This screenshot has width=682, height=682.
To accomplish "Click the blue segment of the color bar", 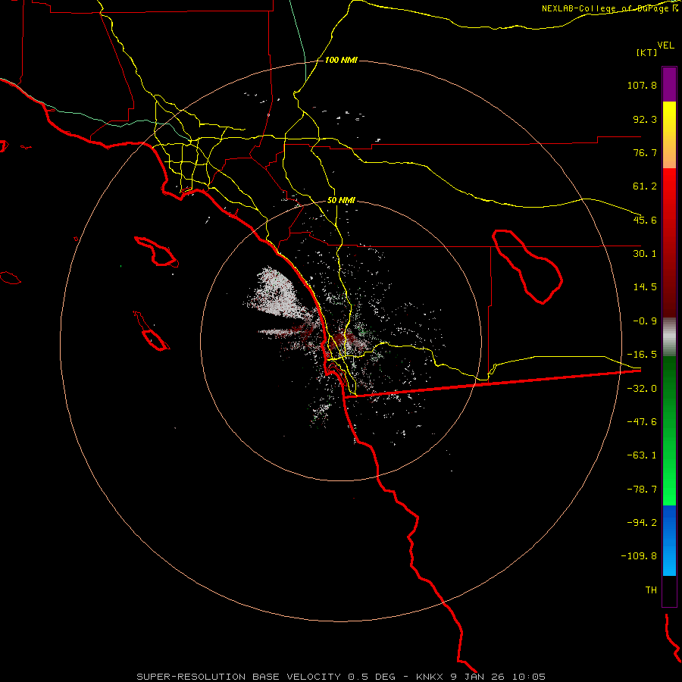I will click(x=669, y=540).
